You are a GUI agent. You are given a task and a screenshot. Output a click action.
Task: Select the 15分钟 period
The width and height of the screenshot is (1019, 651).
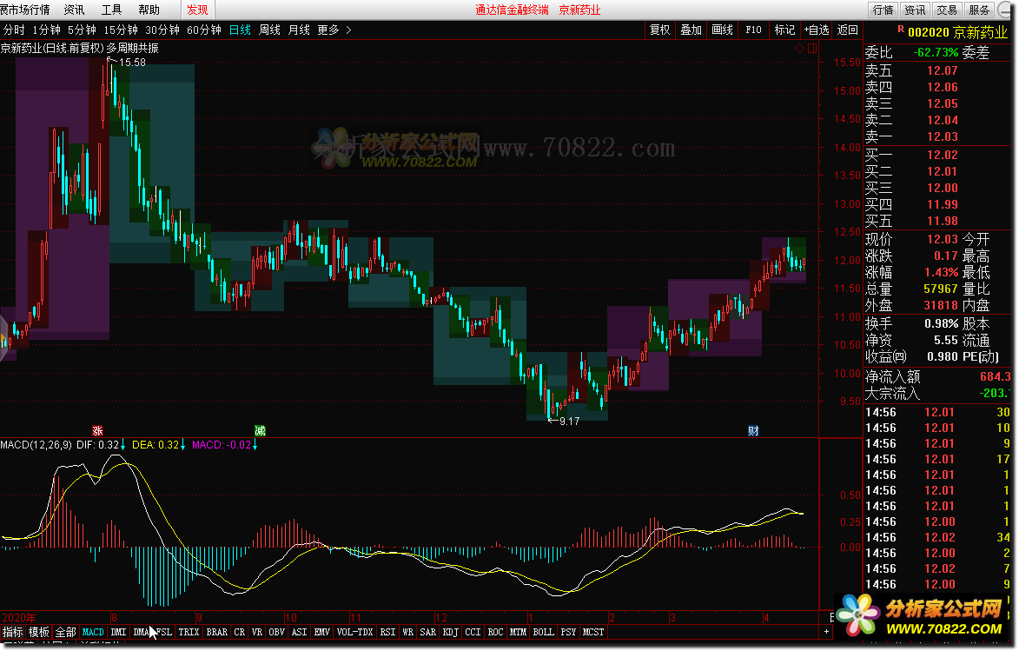(x=121, y=30)
